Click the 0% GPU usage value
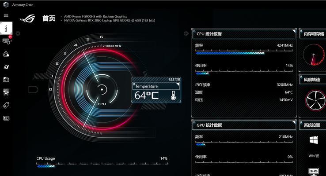Image resolution: width=326 pixels, height=176 pixels. click(x=290, y=157)
